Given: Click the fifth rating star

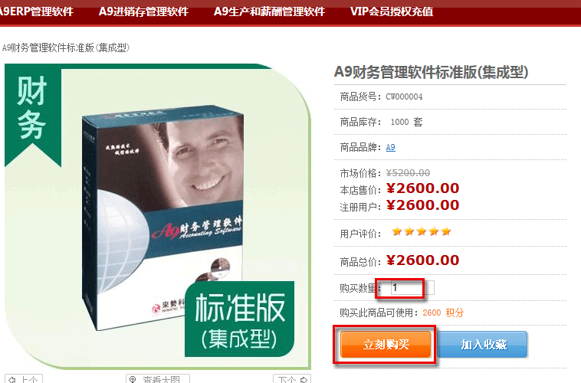Looking at the screenshot, I should coord(446,231).
